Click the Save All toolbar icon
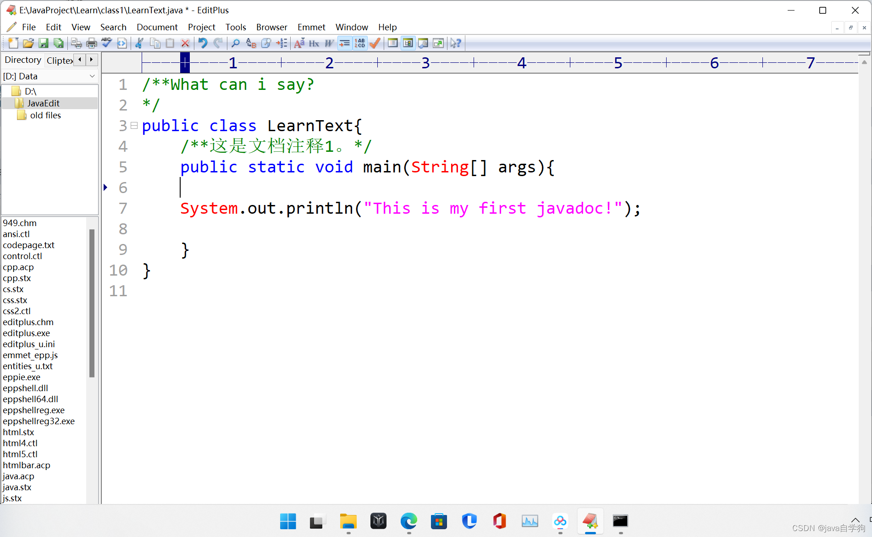Viewport: 872px width, 537px height. 59,43
